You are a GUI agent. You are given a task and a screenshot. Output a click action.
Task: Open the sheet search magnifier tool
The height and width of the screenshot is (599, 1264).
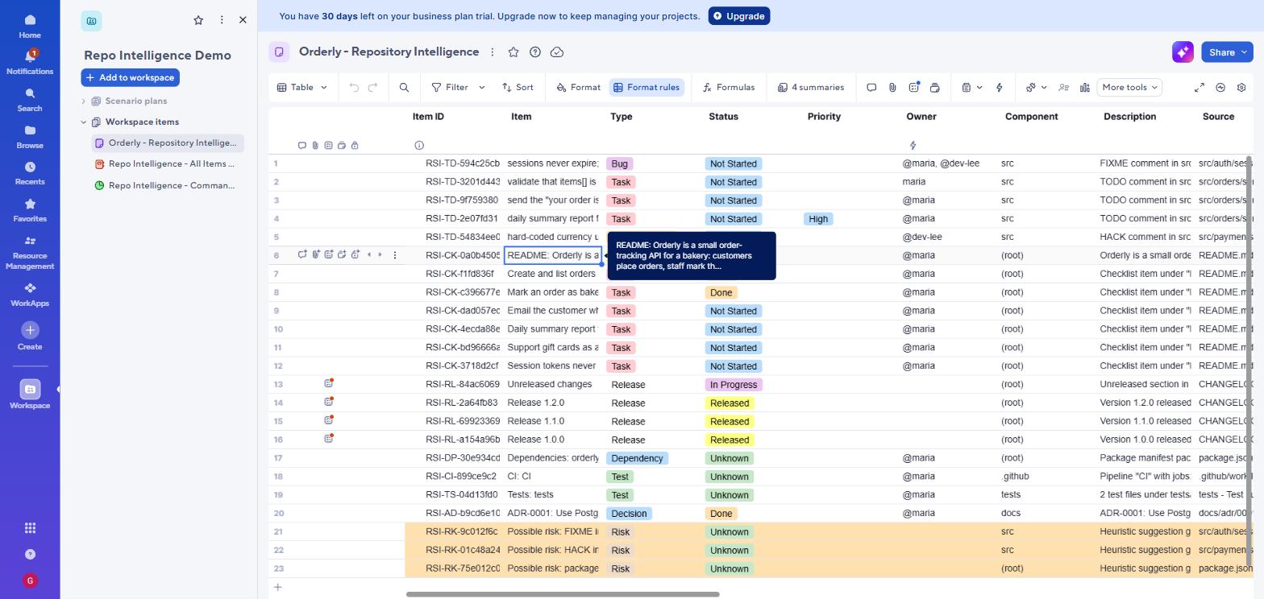click(x=404, y=87)
